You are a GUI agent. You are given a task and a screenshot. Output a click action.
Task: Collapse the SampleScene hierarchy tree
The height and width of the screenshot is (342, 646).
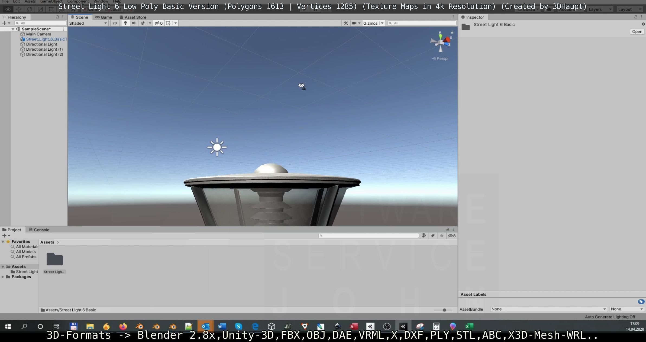pyautogui.click(x=13, y=29)
